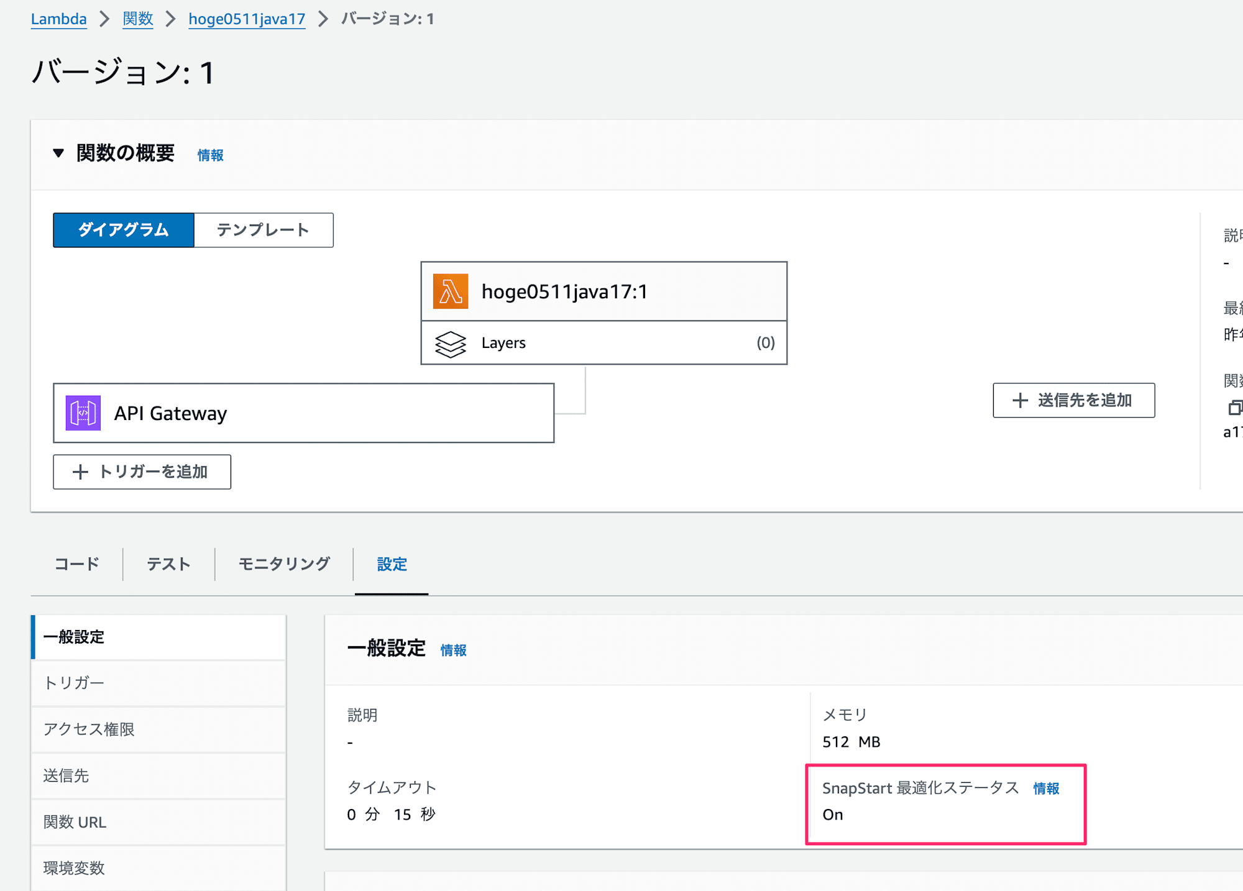Open the モニタリング tab
The height and width of the screenshot is (891, 1243).
(x=284, y=564)
